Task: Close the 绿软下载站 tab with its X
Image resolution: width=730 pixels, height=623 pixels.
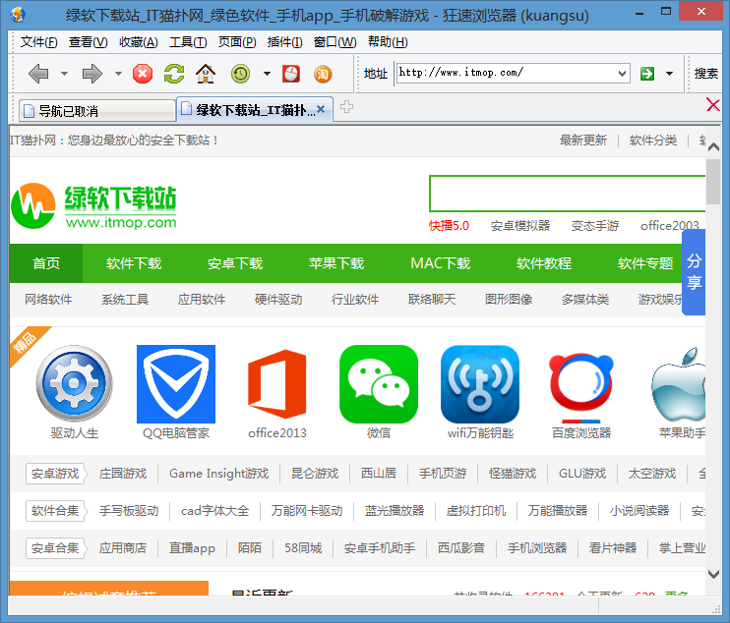Action: (x=321, y=109)
